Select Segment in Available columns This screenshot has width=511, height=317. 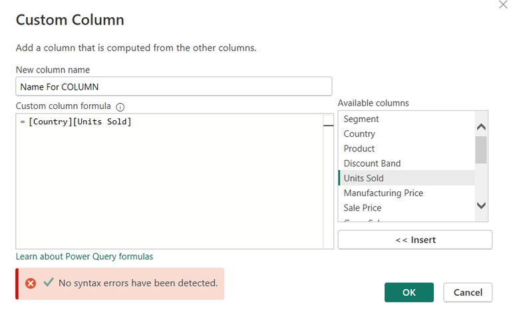(361, 119)
